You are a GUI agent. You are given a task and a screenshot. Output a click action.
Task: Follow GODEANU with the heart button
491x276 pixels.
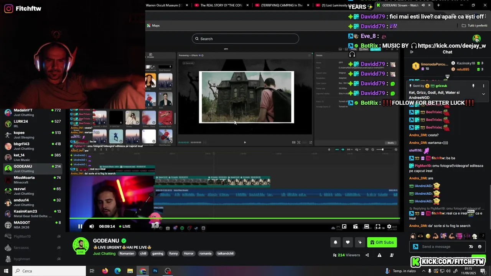pyautogui.click(x=348, y=242)
